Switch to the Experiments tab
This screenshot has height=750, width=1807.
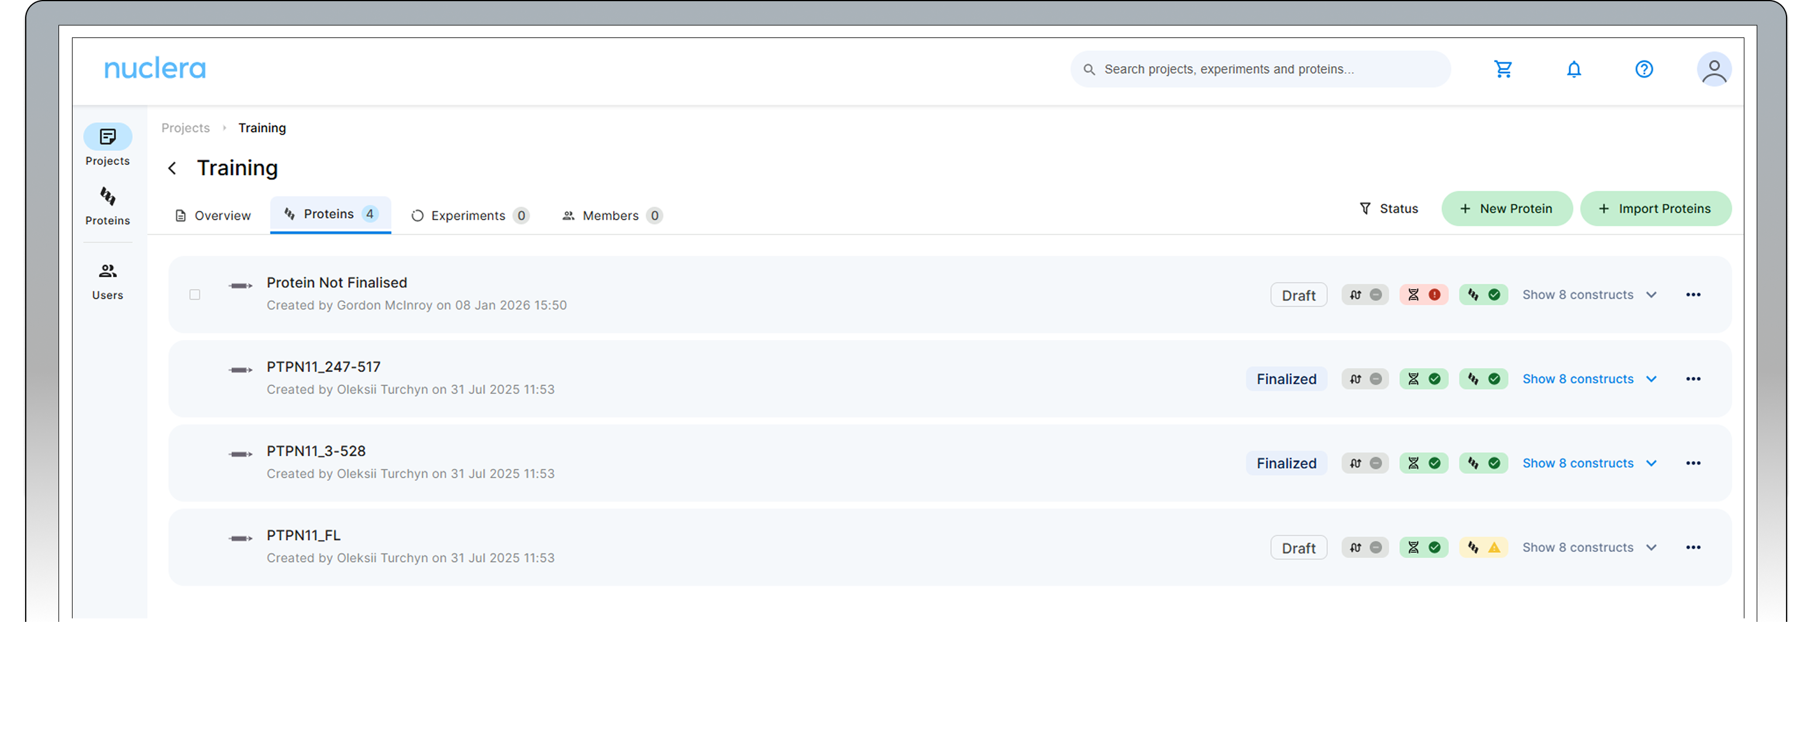pyautogui.click(x=469, y=215)
